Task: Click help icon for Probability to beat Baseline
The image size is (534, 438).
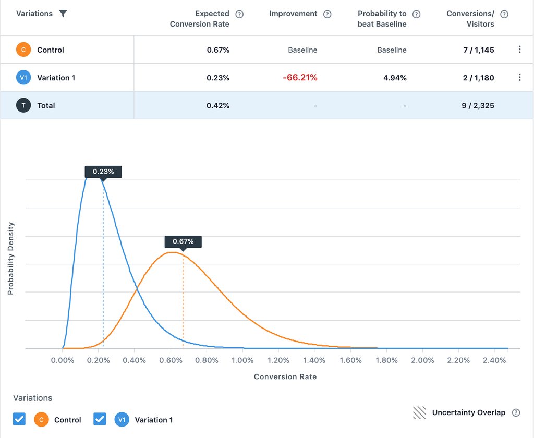Action: point(416,14)
